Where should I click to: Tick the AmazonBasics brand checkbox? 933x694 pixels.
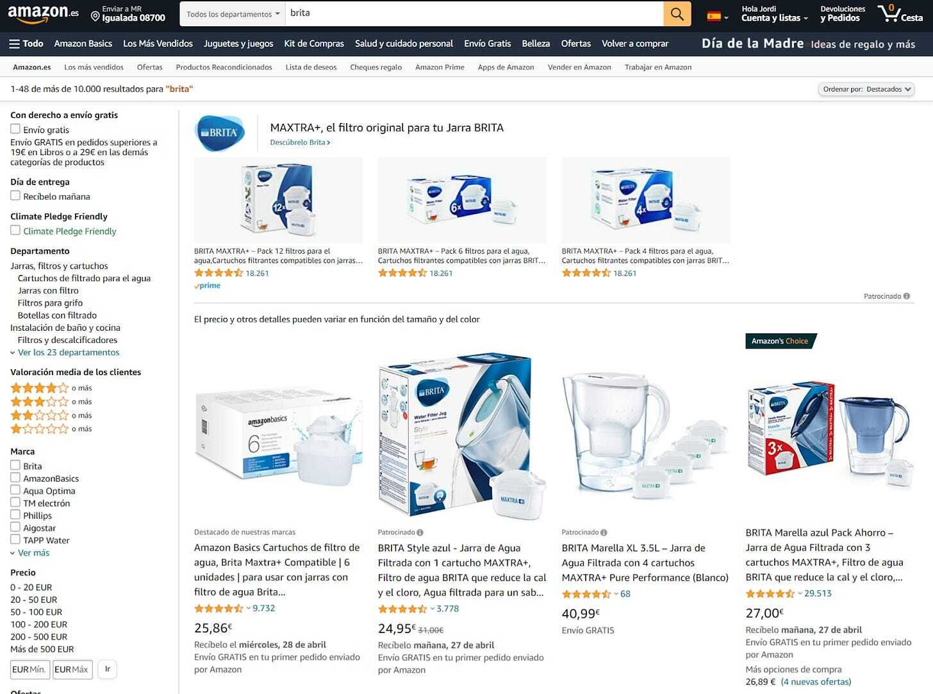click(15, 478)
